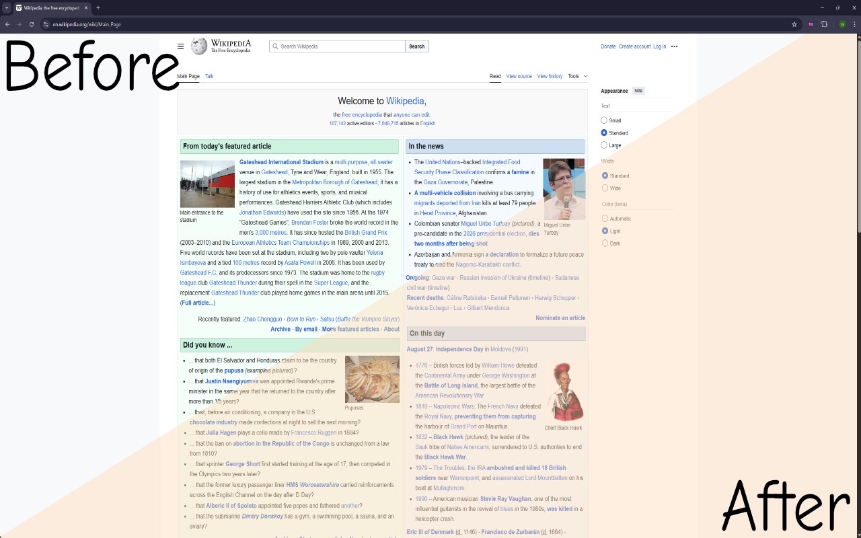Viewport: 861px width, 538px height.
Task: Click the browser forward arrow
Action: tap(19, 24)
